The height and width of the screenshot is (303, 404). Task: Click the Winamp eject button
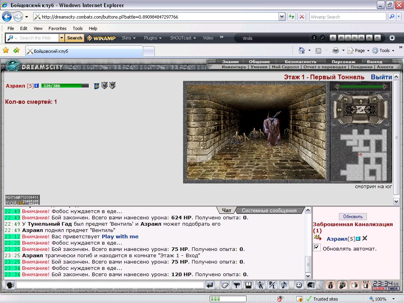pos(369,37)
